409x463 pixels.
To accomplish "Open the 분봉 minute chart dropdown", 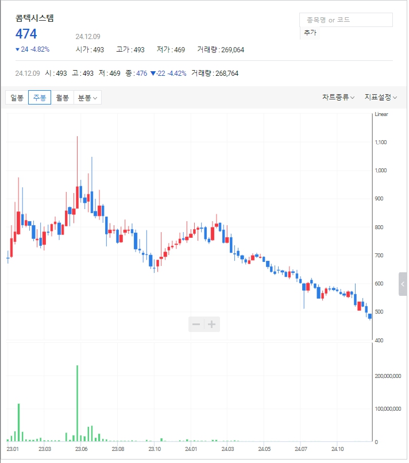I will 87,98.
